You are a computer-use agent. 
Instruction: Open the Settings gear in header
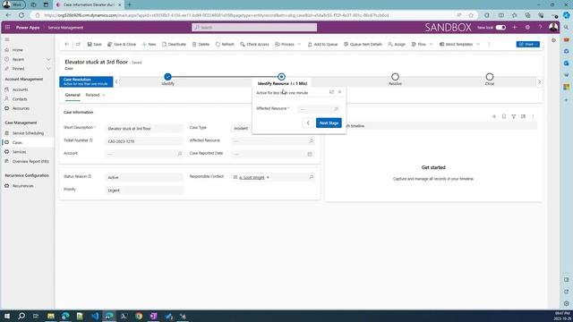point(527,28)
